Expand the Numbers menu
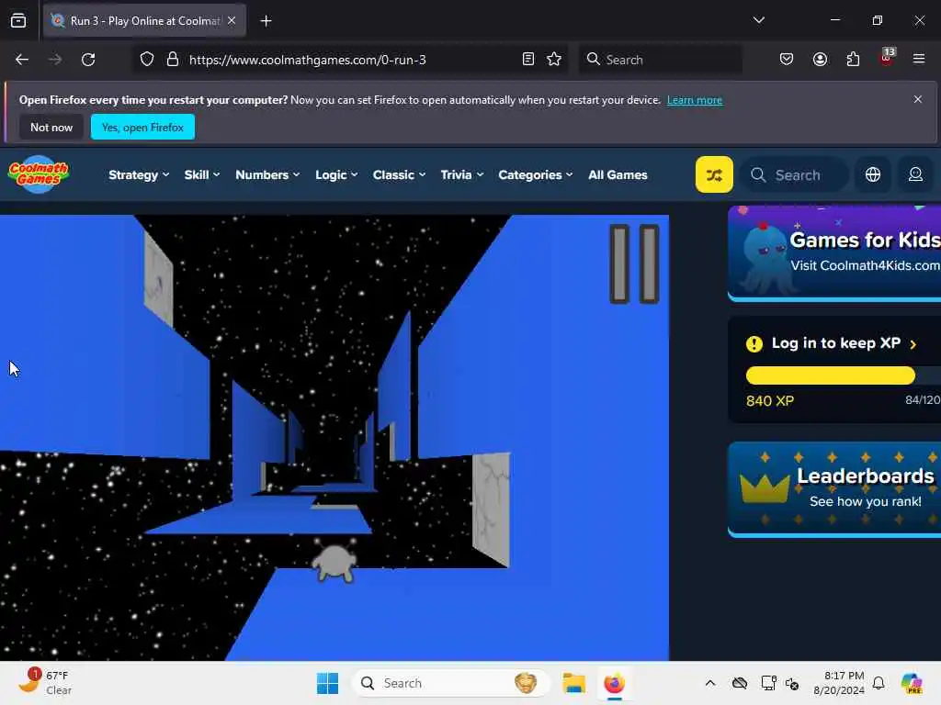Image resolution: width=941 pixels, height=705 pixels. [267, 174]
